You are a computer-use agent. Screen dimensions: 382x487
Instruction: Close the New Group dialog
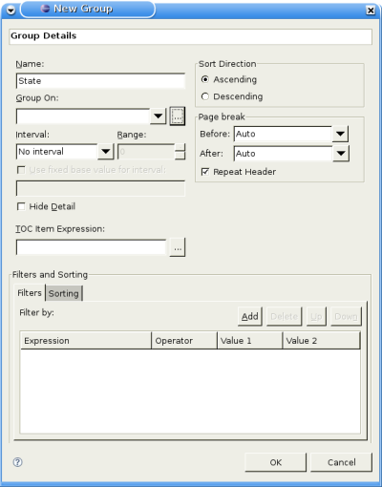[x=371, y=11]
